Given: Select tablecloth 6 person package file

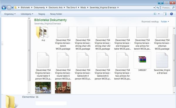Looking at the screenshot, I should point(103,66).
